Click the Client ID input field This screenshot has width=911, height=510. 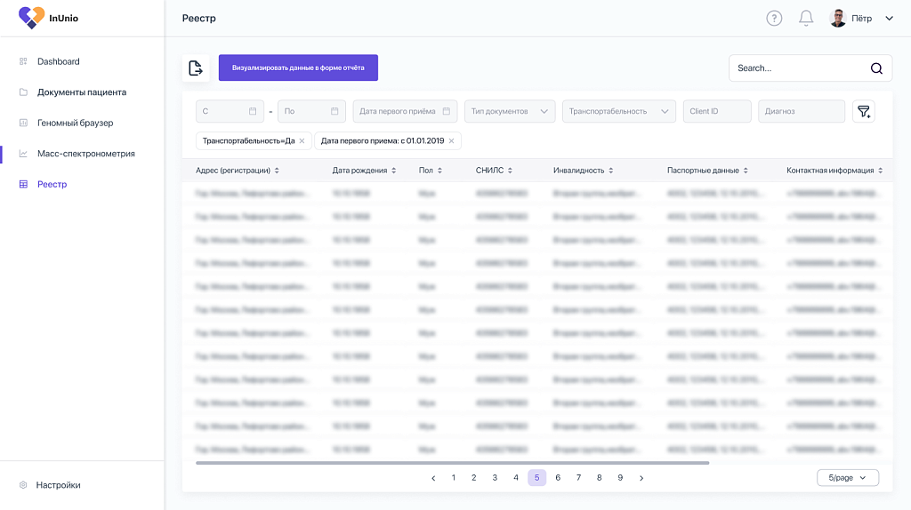(x=717, y=111)
